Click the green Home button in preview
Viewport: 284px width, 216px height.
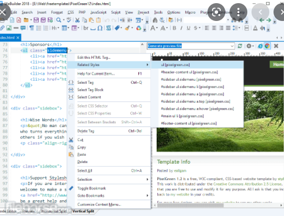pyautogui.click(x=277, y=64)
